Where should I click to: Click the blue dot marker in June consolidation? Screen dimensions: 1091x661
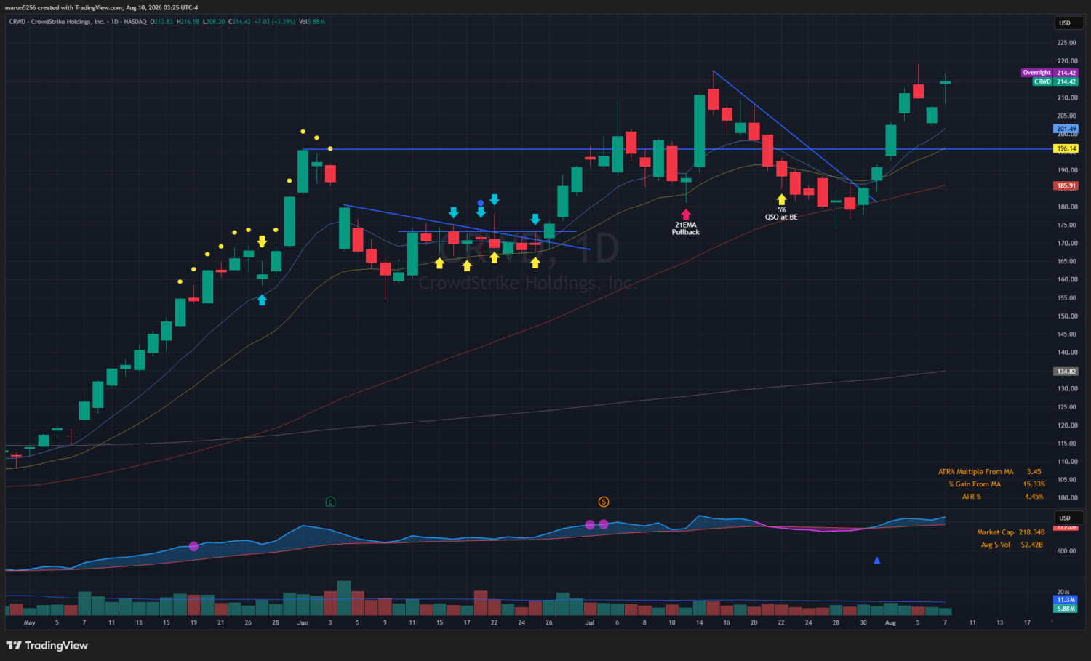[481, 203]
